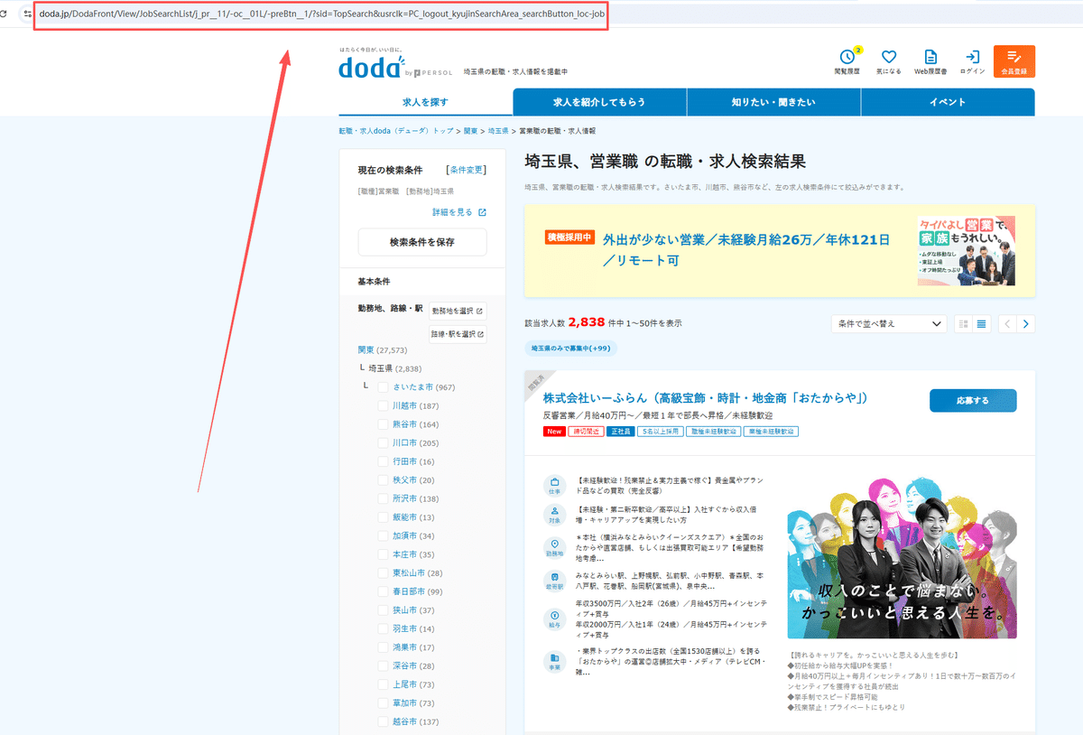Click the 正社員 tag on the job card
Screen dimensions: 1083x735
619,432
